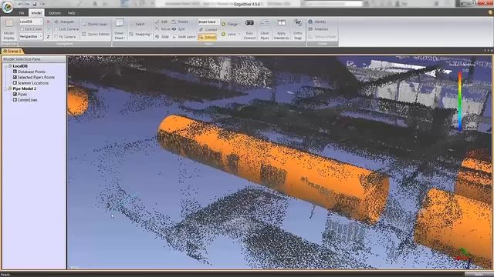Select LocalDB label in tree
The image size is (494, 277).
click(20, 66)
